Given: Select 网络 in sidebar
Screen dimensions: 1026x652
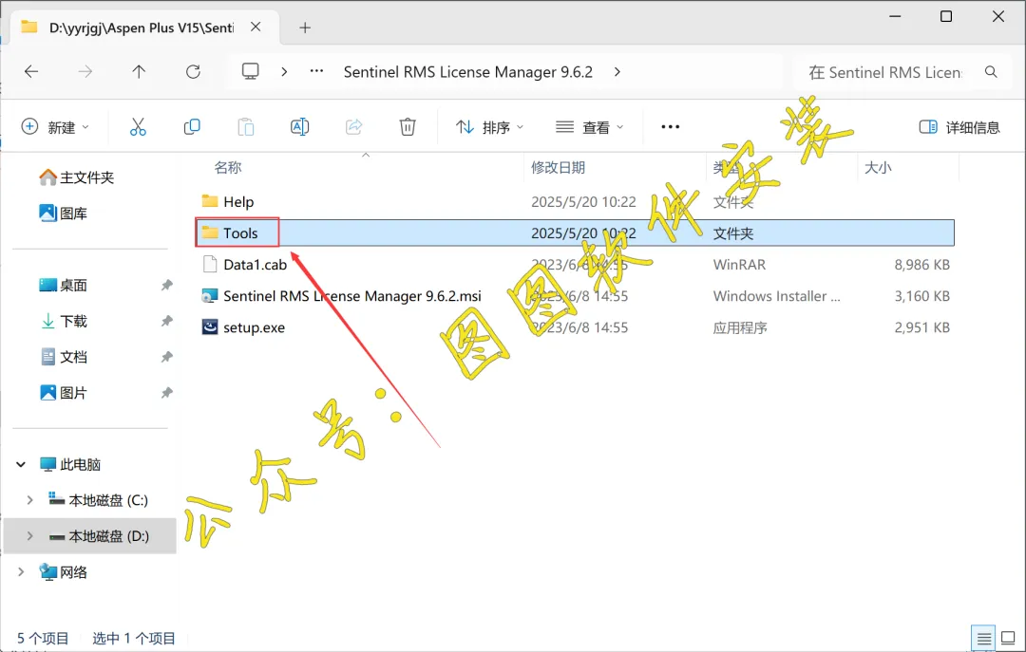Looking at the screenshot, I should [64, 572].
